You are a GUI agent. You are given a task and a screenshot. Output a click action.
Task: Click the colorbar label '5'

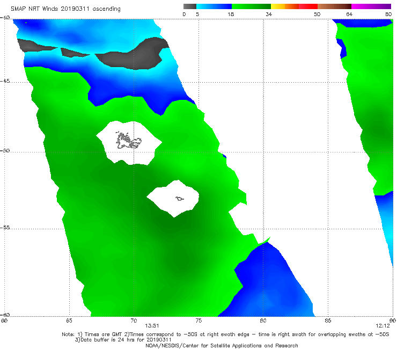coord(197,14)
